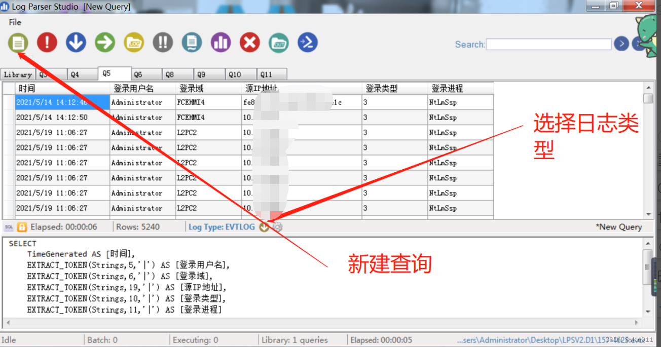This screenshot has width=661, height=347.
Task: Click the 'Rows: 5240' status text
Action: 138,227
